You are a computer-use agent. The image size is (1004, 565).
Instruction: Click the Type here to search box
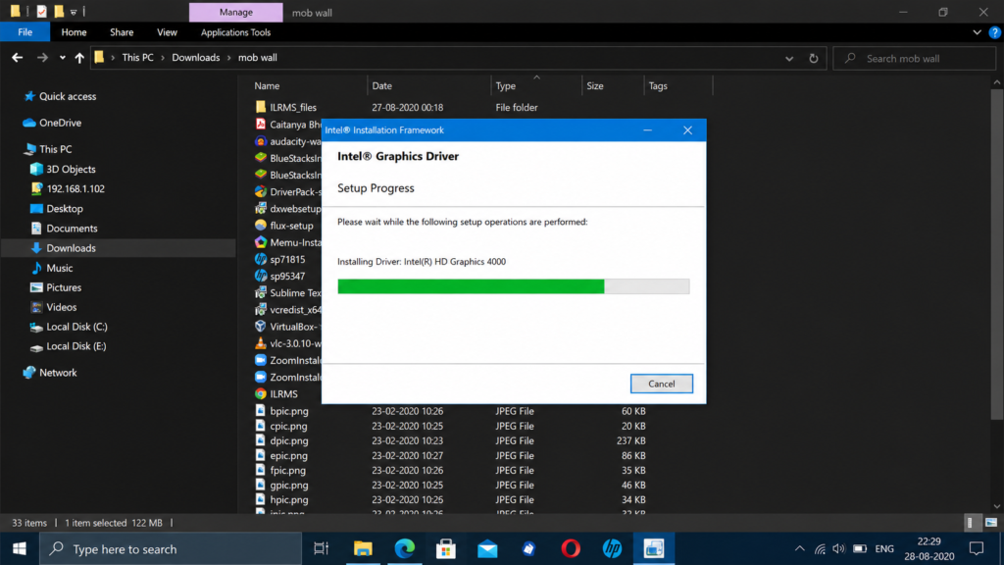click(171, 549)
